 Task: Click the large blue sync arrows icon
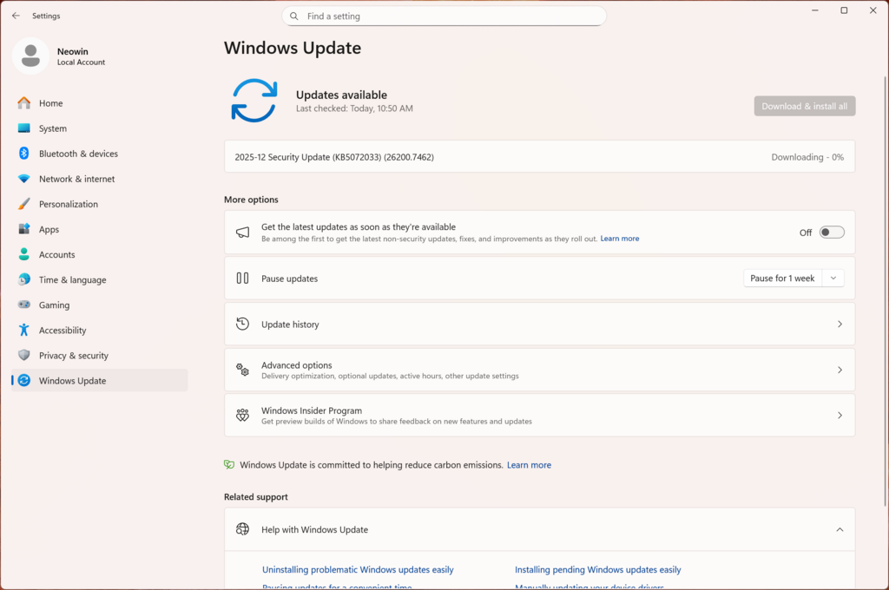point(254,101)
